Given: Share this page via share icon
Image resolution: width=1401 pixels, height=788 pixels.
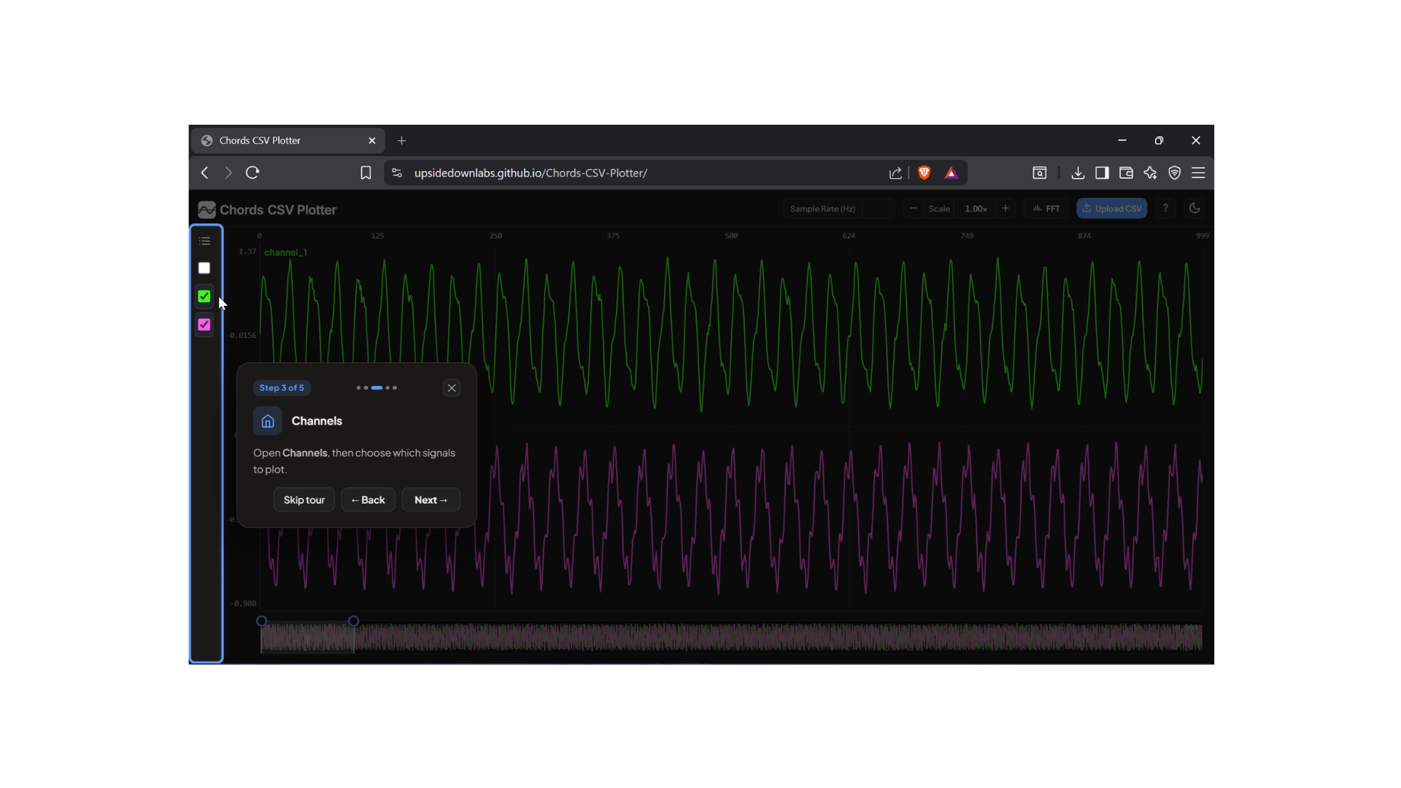Looking at the screenshot, I should (x=895, y=173).
